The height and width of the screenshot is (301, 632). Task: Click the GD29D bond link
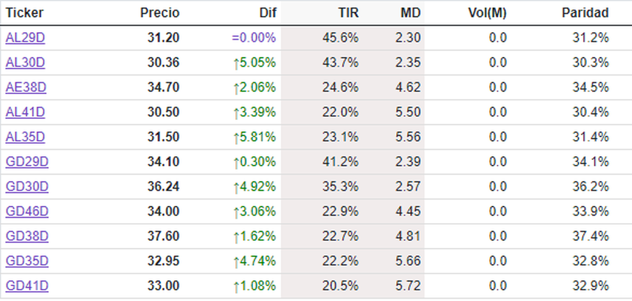coord(27,162)
